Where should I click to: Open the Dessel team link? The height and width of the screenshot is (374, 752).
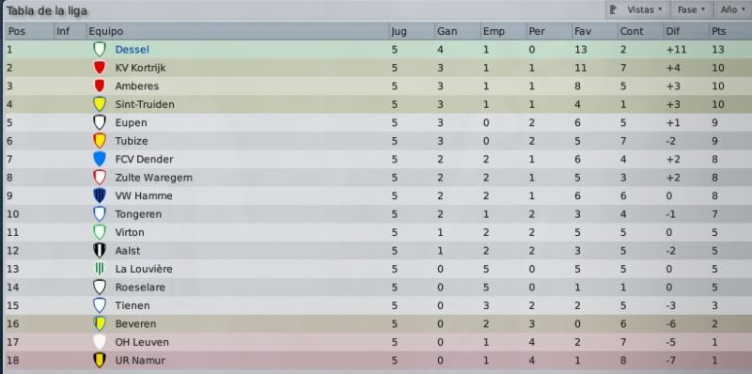[x=132, y=50]
